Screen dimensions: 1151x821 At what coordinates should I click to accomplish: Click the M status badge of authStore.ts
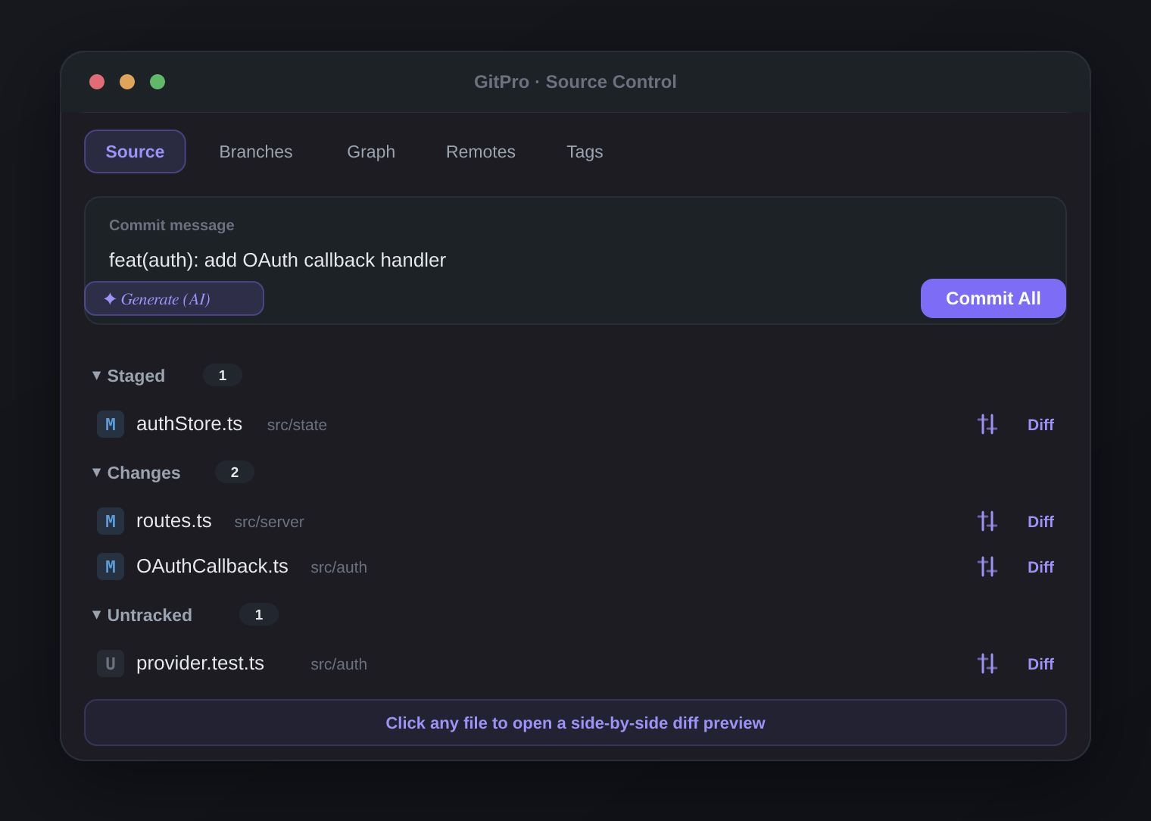click(x=111, y=424)
